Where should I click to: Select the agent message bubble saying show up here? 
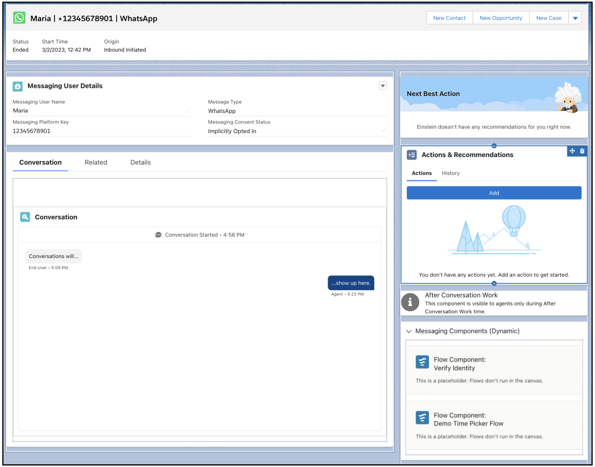click(351, 283)
